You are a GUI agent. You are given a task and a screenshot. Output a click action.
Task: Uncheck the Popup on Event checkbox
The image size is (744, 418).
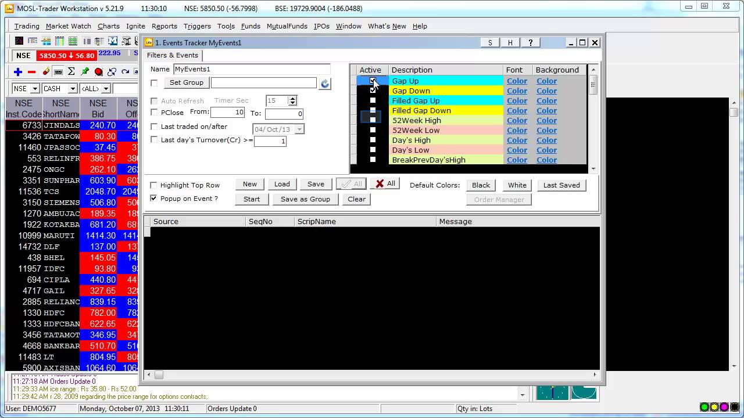(x=153, y=199)
